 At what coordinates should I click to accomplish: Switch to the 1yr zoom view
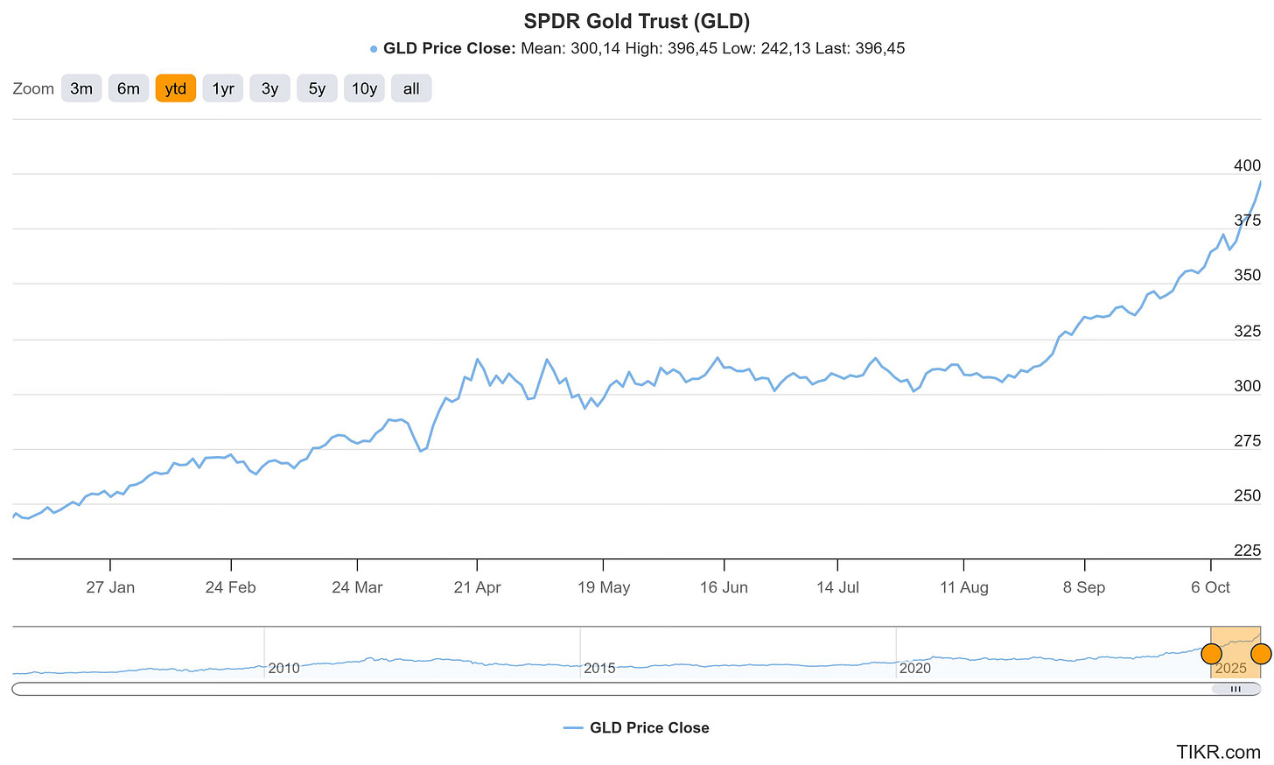click(222, 88)
